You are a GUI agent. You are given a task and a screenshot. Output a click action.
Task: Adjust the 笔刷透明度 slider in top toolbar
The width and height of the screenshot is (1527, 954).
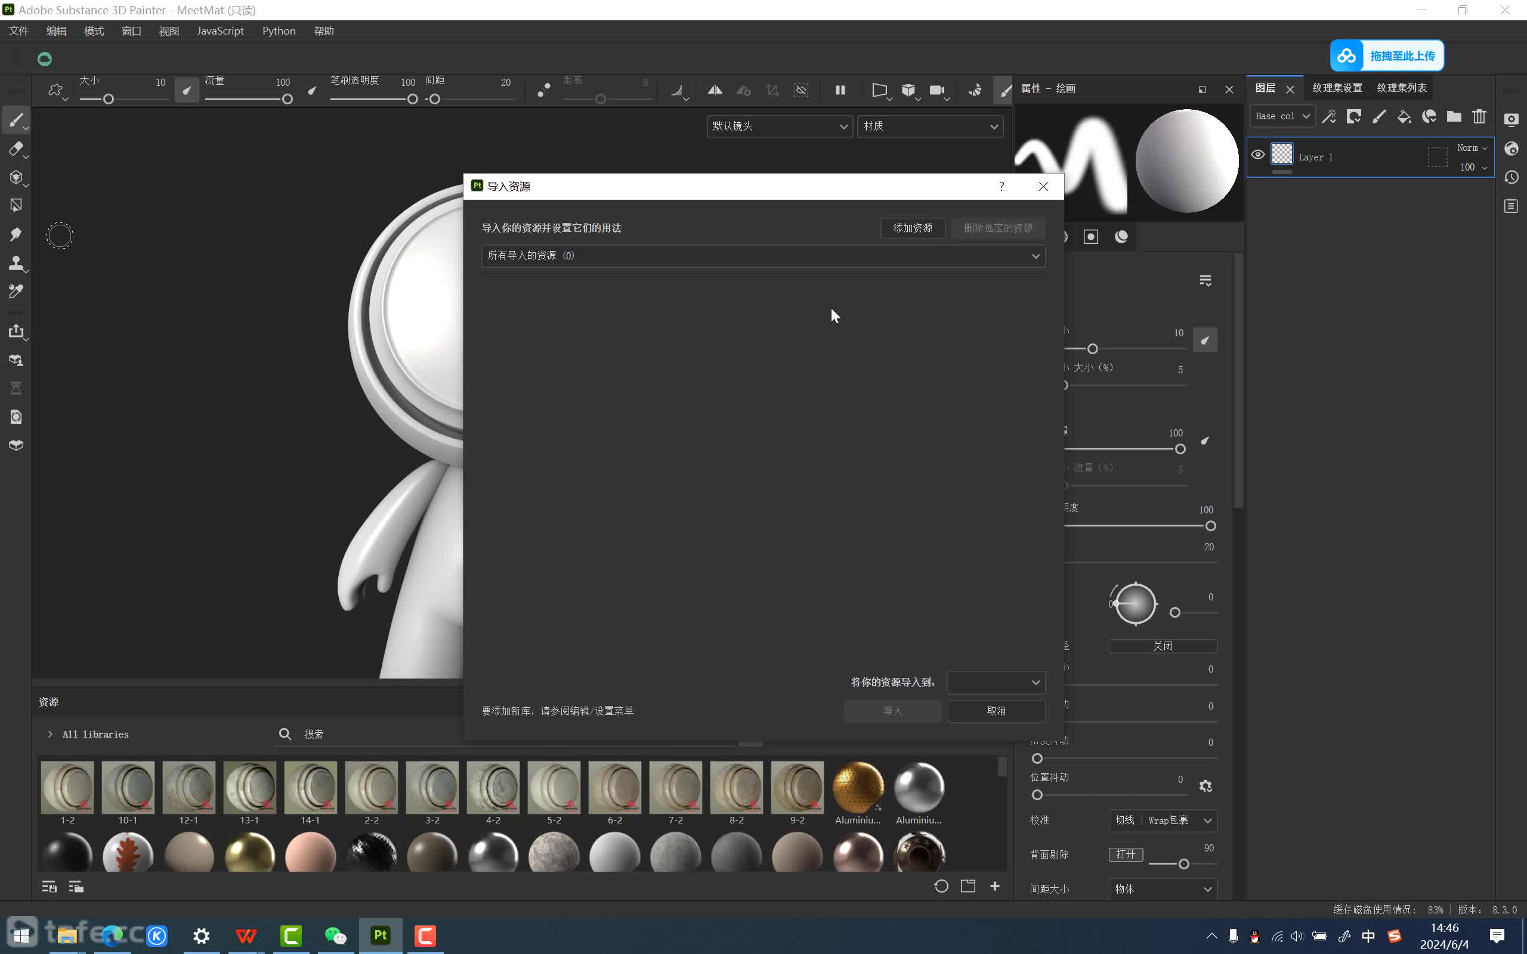coord(373,99)
